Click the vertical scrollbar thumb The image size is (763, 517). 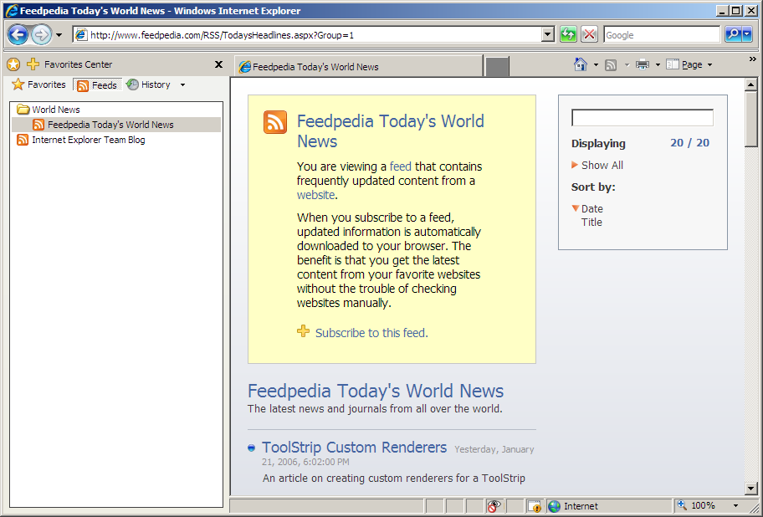tap(750, 119)
